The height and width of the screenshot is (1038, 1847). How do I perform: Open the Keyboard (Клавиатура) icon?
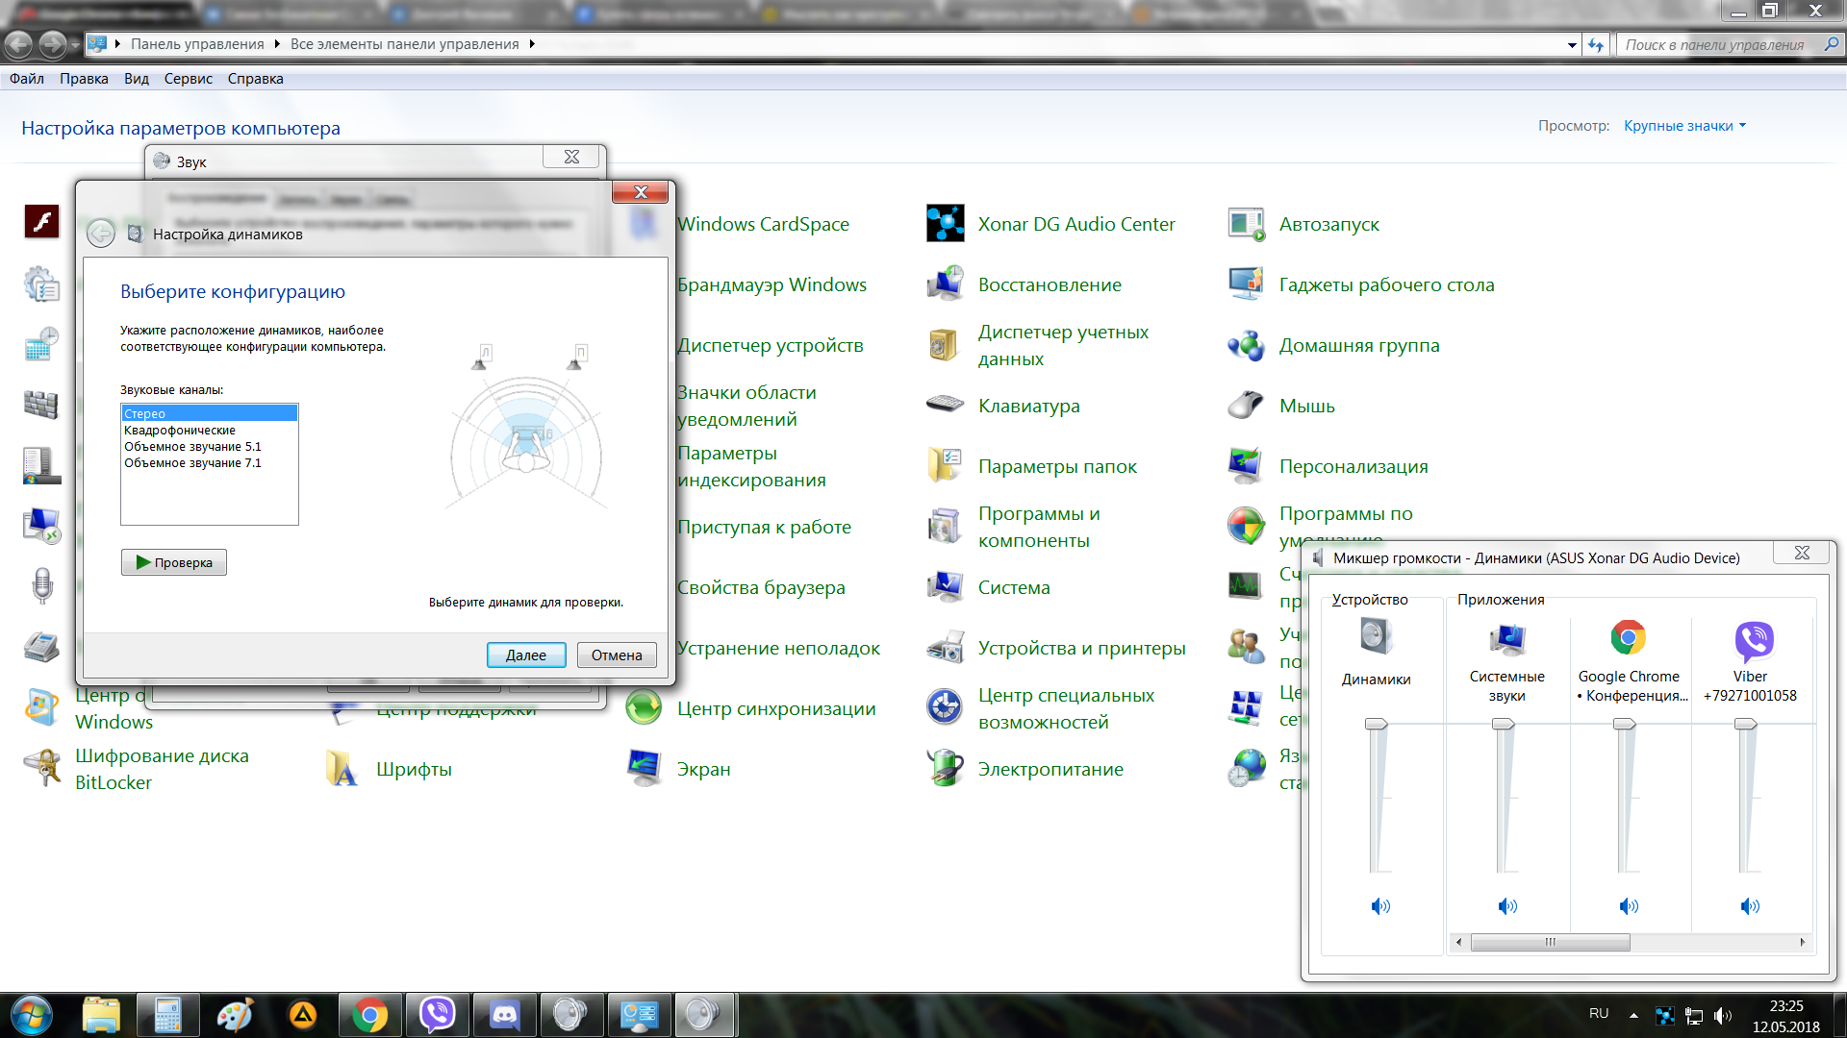click(946, 406)
